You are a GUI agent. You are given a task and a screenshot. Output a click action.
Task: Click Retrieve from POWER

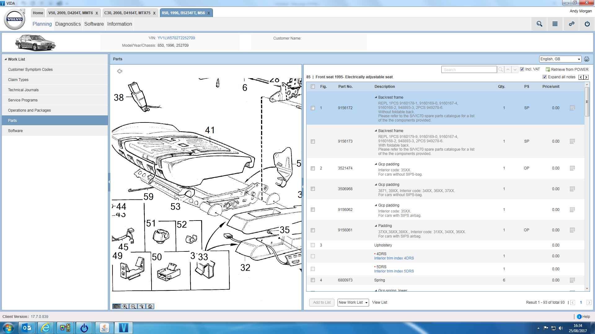[567, 70]
